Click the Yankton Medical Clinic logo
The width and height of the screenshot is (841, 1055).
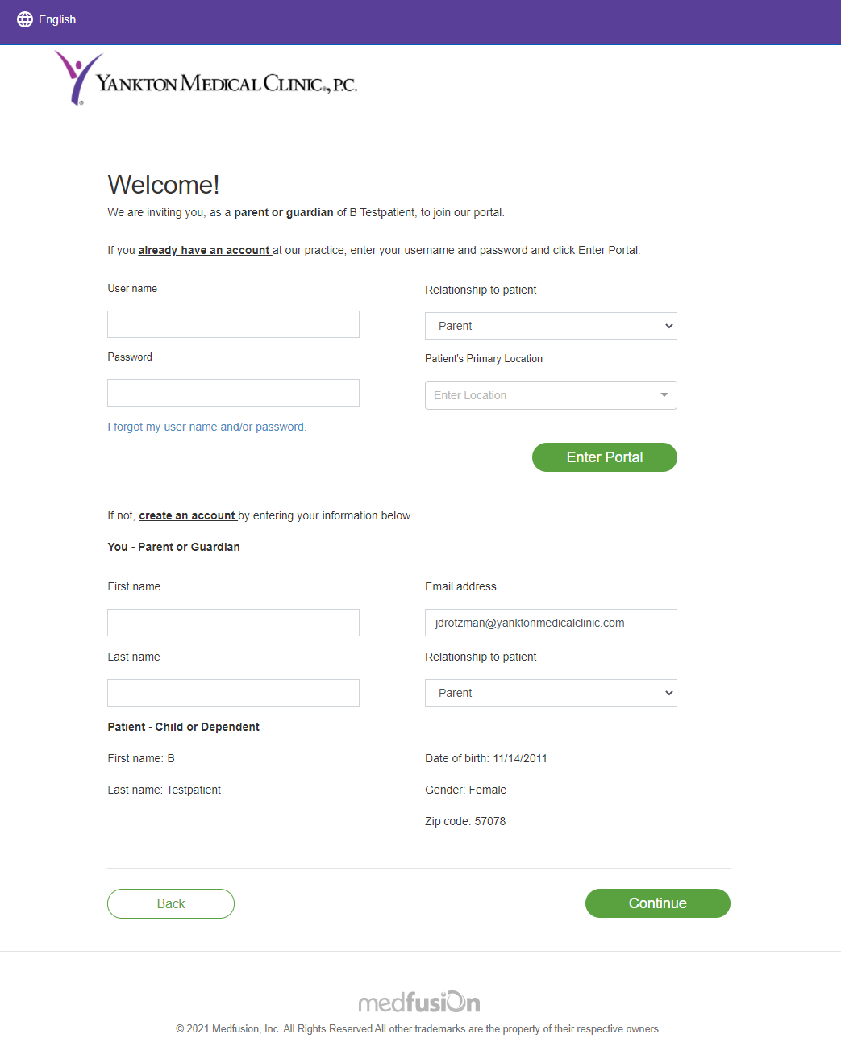(x=206, y=79)
